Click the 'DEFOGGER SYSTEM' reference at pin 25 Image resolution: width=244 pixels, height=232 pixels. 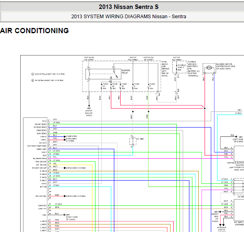76,196
